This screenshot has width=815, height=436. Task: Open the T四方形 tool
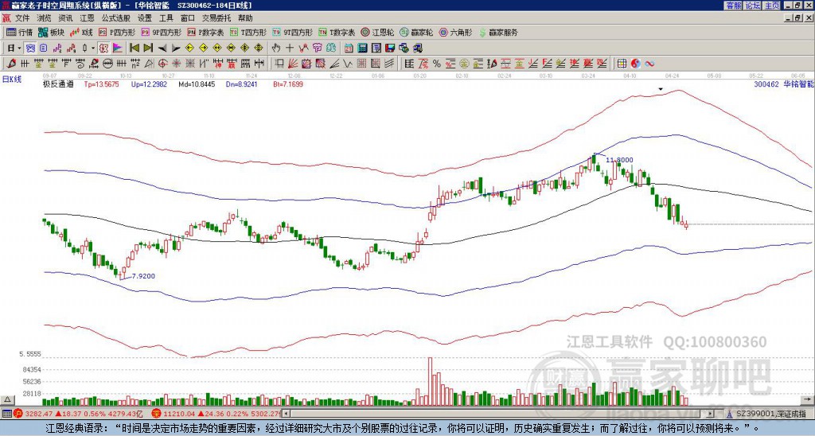pos(248,32)
